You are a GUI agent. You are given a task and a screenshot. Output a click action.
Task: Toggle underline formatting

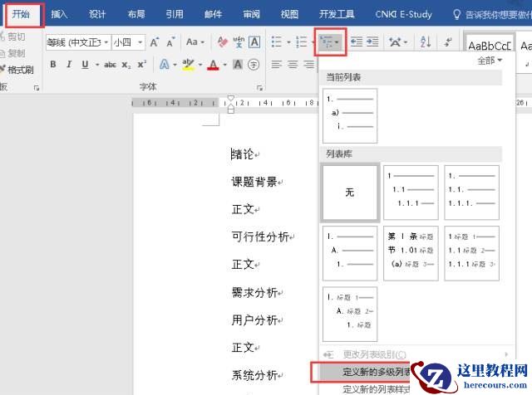tap(85, 65)
